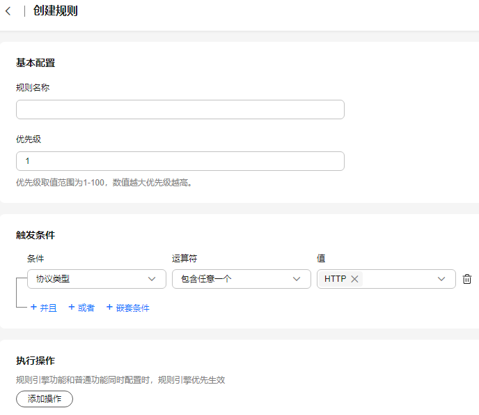Click the plus icon beside 或者
The height and width of the screenshot is (415, 479).
click(x=72, y=307)
